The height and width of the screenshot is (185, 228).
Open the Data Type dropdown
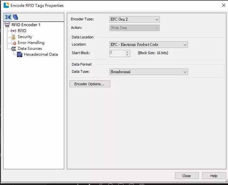tap(148, 72)
